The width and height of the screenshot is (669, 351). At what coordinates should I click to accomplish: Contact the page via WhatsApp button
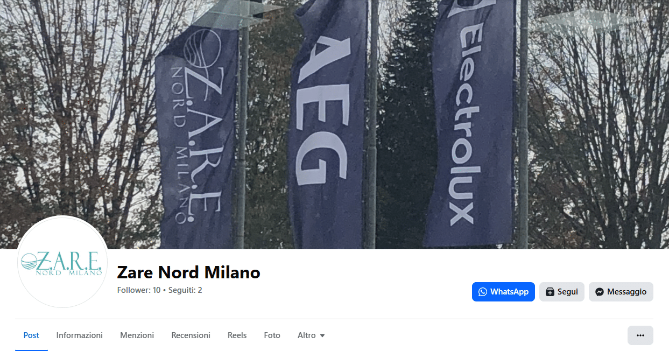pos(503,292)
